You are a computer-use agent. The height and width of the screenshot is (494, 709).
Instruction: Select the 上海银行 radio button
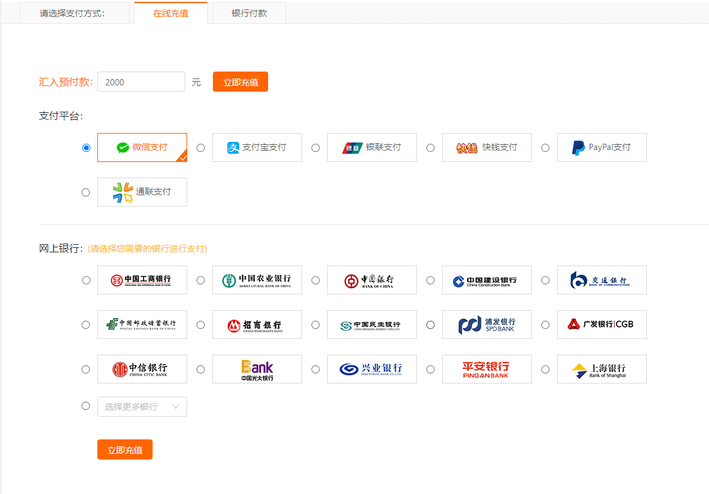(545, 369)
